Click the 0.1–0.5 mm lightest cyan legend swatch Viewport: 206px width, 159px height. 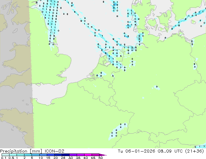pyautogui.click(x=6, y=155)
